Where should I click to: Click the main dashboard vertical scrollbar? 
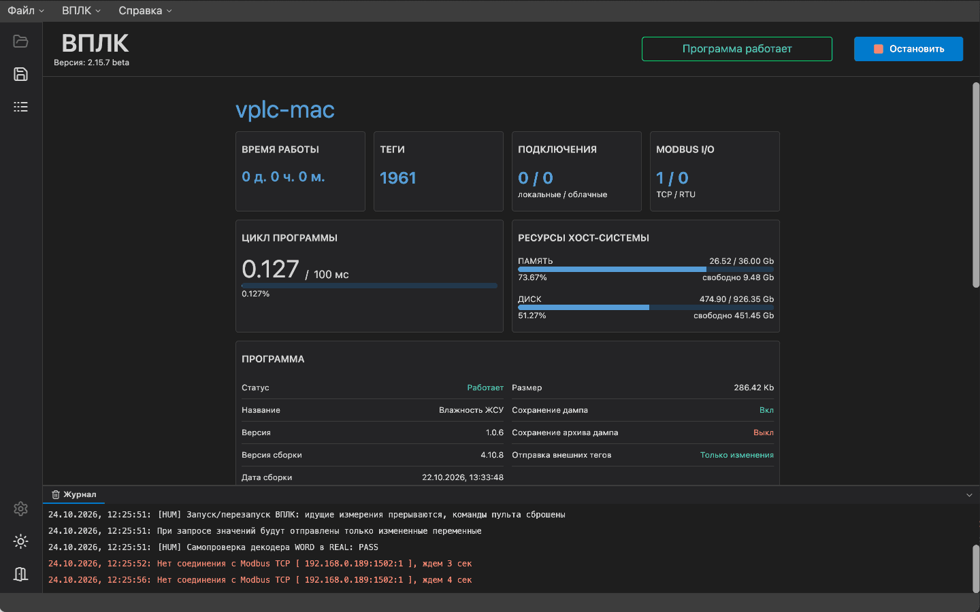pos(975,185)
